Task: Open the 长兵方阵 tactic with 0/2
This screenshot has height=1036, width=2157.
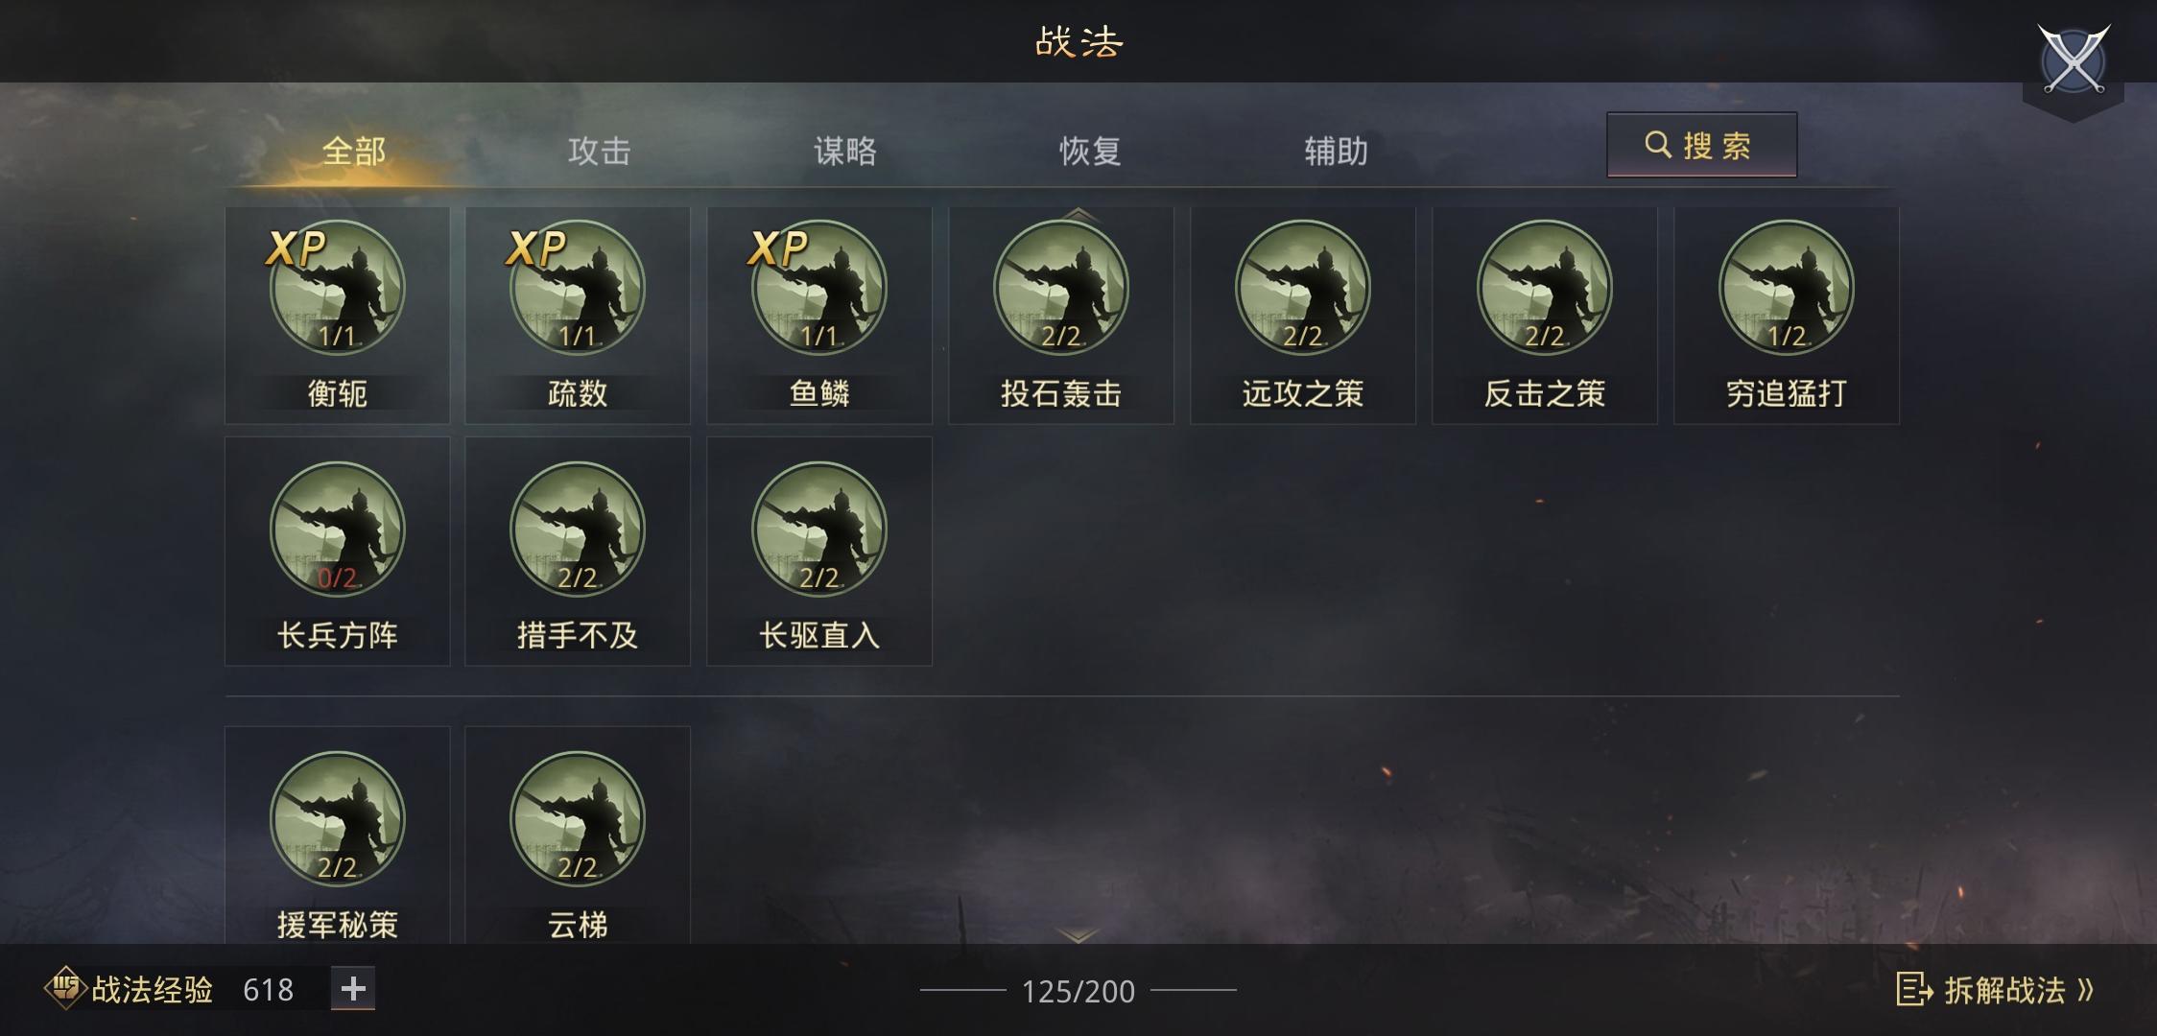Action: pyautogui.click(x=337, y=530)
